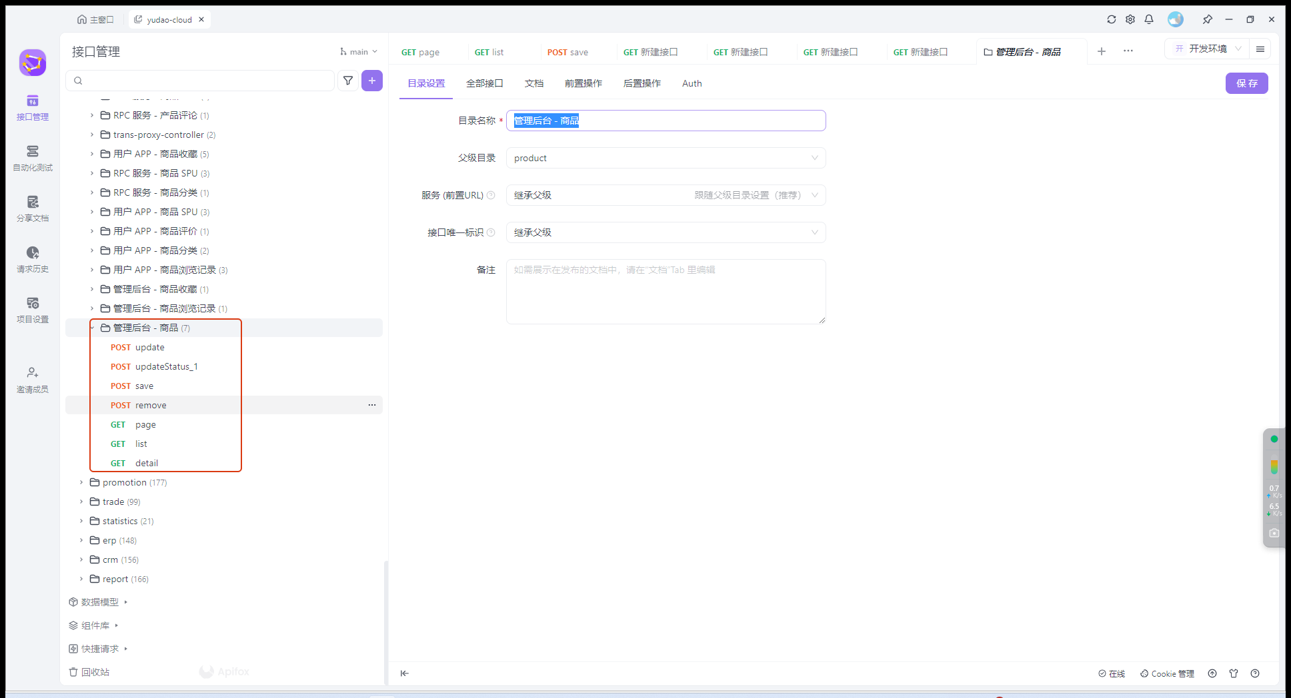Click the refresh icon in title bar
This screenshot has width=1291, height=698.
[x=1112, y=19]
